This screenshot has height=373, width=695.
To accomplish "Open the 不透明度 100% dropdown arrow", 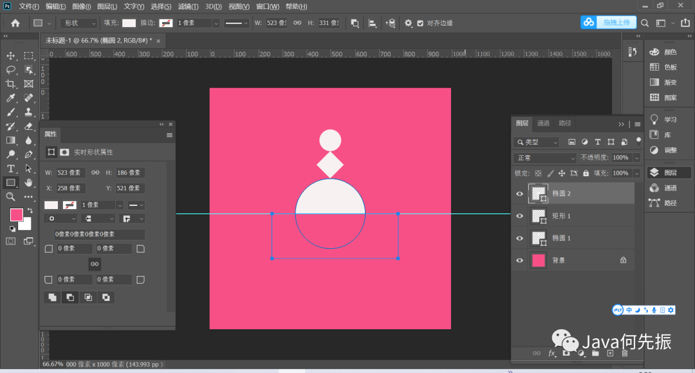I will point(636,158).
